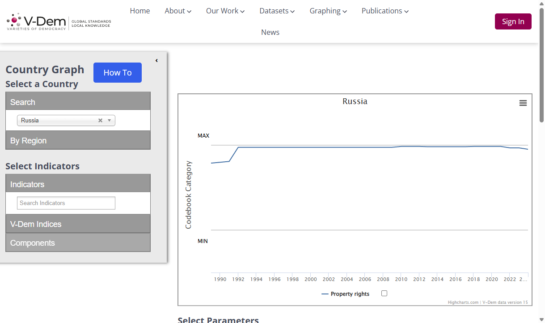Toggle the Property rights legend checkbox
545x323 pixels.
click(384, 294)
